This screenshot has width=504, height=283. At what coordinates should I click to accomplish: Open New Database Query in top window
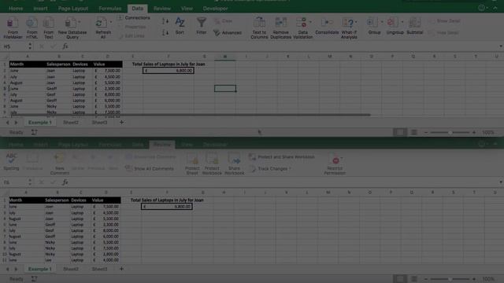(72, 28)
